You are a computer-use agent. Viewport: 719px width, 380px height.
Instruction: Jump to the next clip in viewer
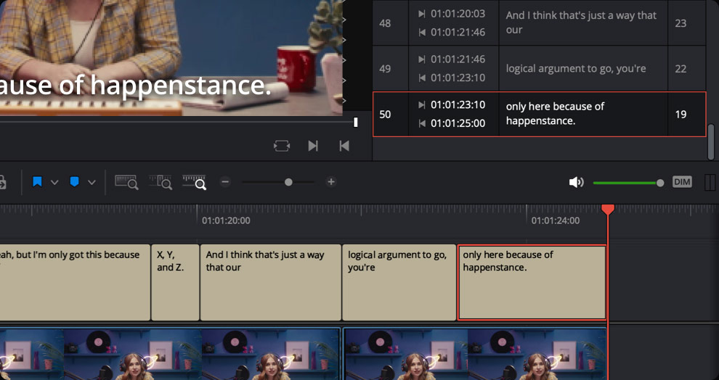313,146
